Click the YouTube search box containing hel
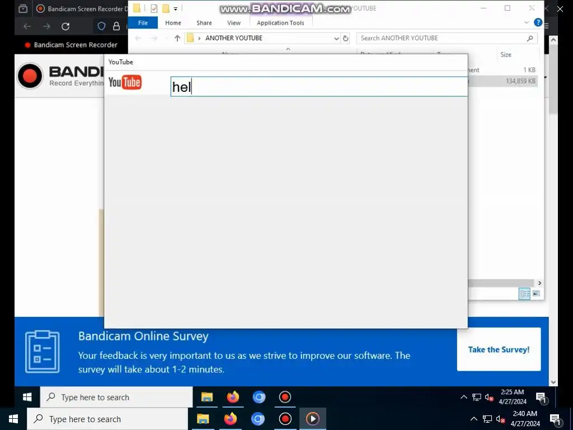The image size is (573, 430). [x=319, y=87]
